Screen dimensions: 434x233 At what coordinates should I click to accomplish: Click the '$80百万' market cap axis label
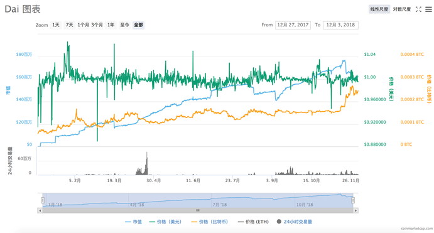[24, 55]
